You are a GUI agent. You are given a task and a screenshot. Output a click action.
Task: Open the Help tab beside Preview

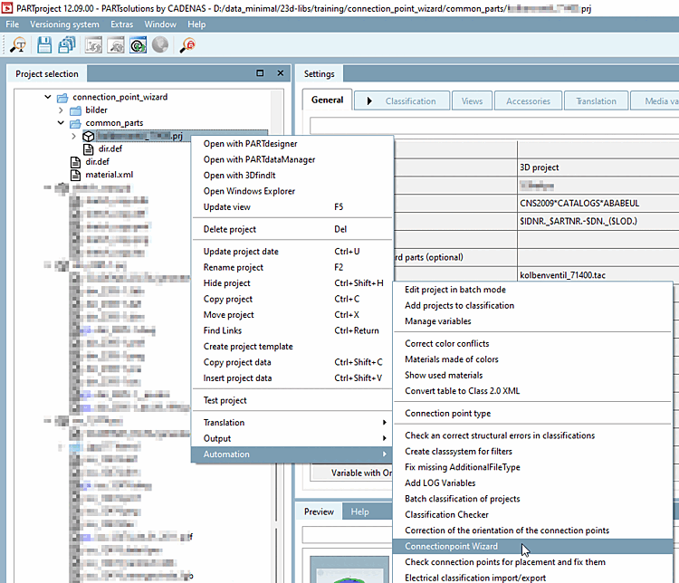pyautogui.click(x=359, y=511)
